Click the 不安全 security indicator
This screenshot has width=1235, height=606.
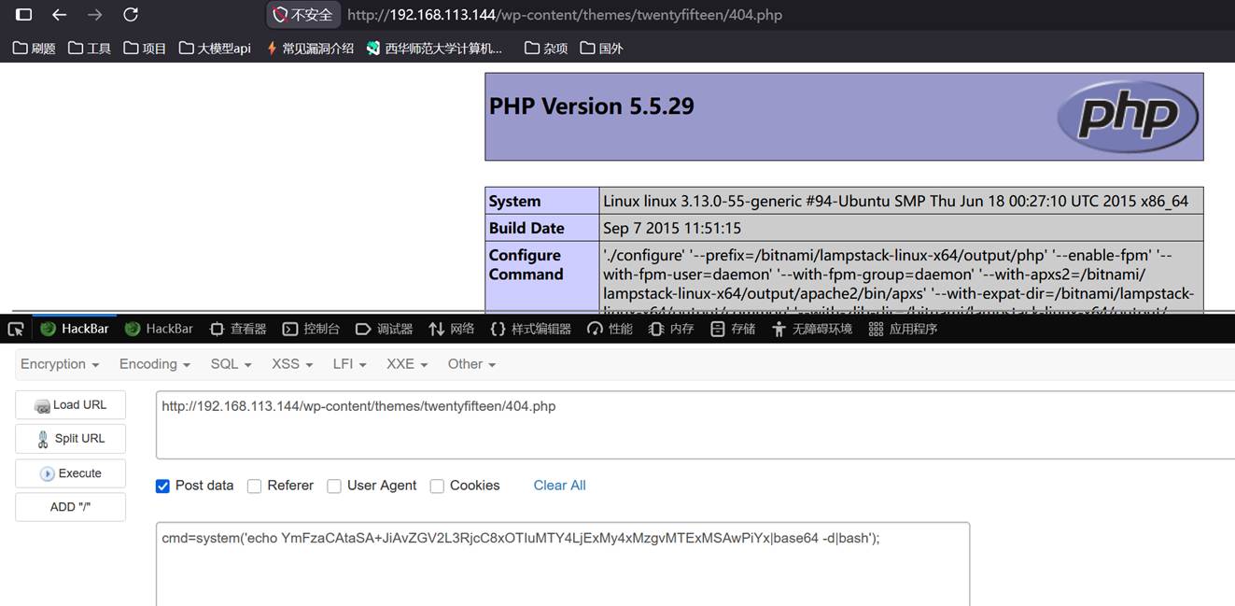(303, 15)
